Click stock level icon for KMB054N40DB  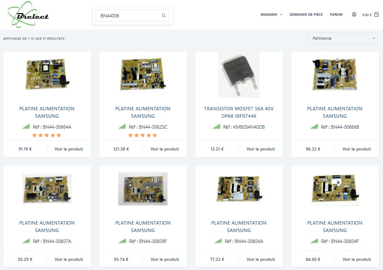coord(216,126)
